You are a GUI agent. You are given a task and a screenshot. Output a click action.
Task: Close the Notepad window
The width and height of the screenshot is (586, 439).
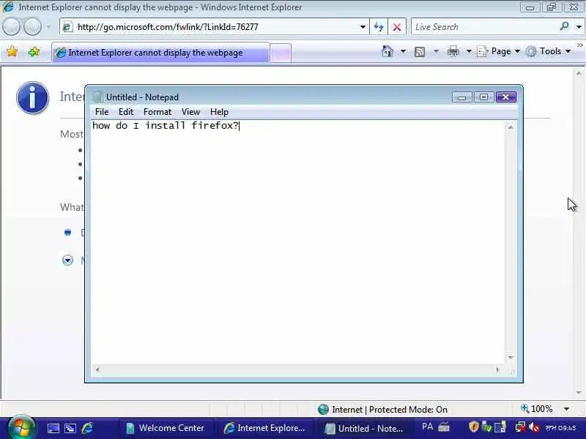tap(506, 97)
